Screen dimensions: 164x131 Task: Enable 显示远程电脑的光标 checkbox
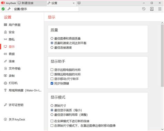(65, 70)
